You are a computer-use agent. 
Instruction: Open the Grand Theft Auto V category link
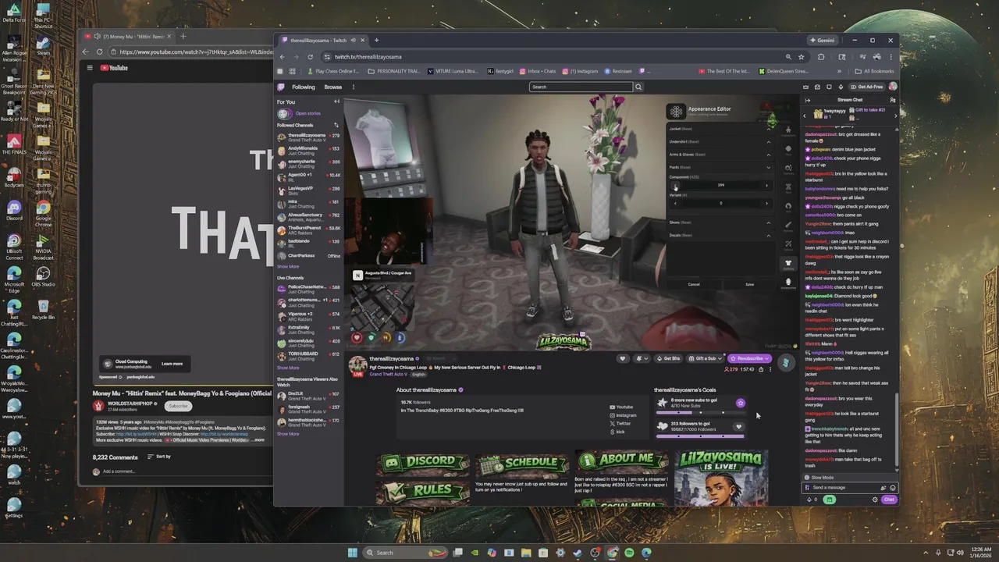click(x=388, y=375)
